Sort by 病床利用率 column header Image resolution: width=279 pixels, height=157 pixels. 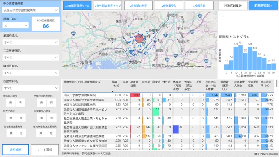point(266,83)
